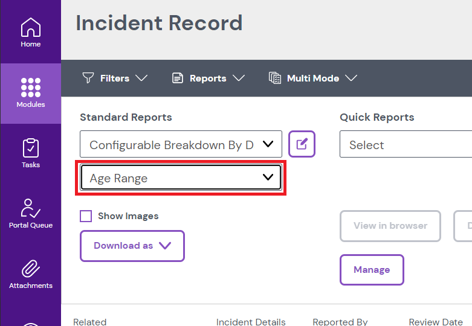Viewport: 472px width, 326px height.
Task: Expand the Configurable Breakdown report dropdown
Action: click(181, 144)
